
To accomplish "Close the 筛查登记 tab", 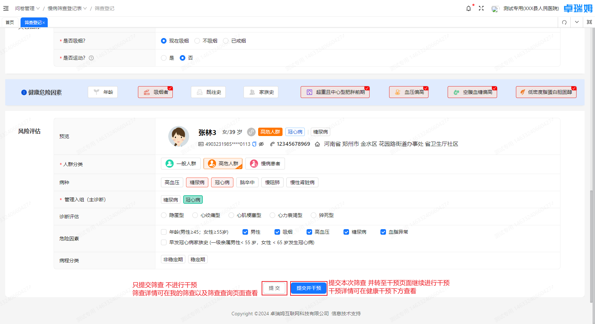I will pos(44,22).
